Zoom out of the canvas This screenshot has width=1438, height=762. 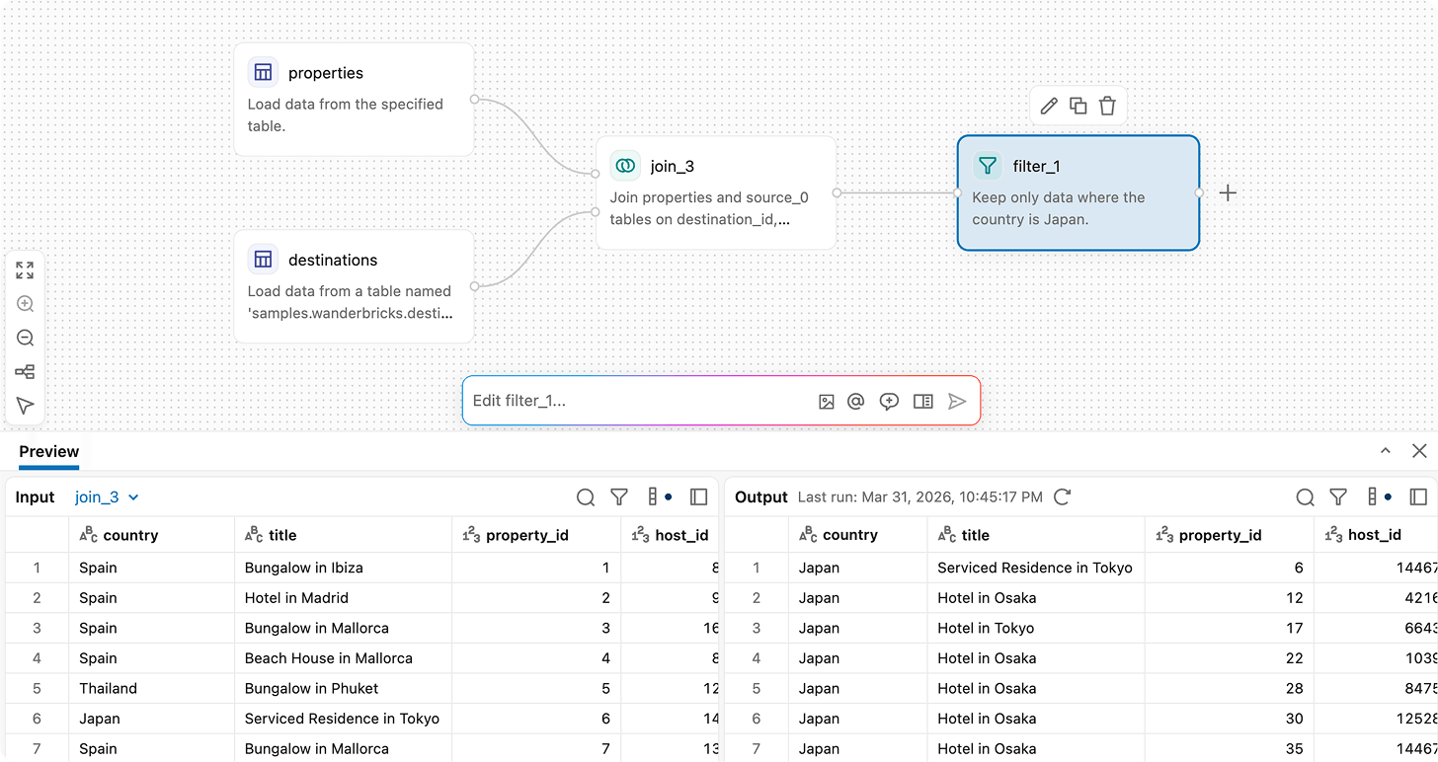click(x=26, y=338)
